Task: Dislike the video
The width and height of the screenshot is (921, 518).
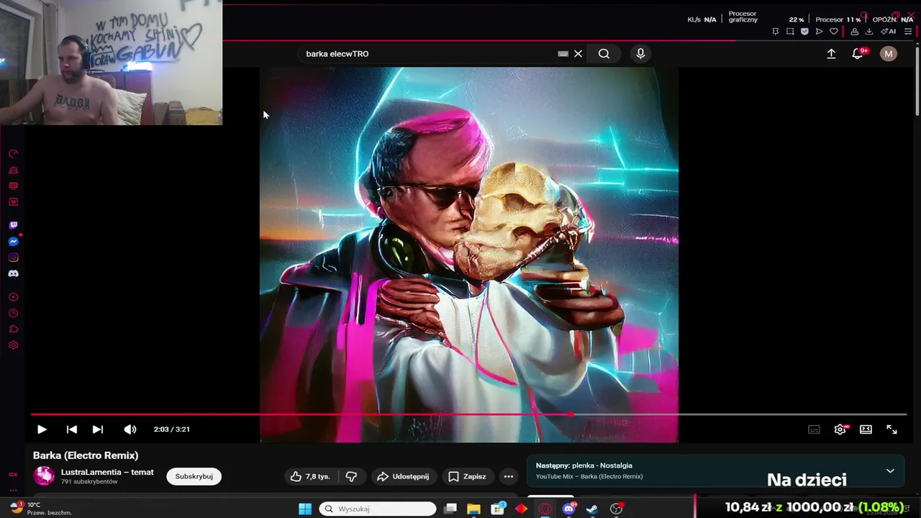Action: pos(351,476)
